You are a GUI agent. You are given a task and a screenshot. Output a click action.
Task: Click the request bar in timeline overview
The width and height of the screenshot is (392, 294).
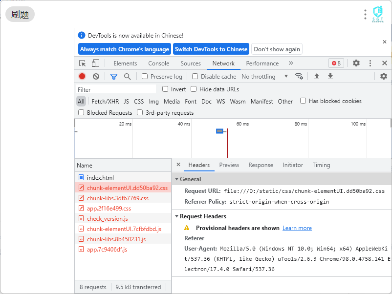click(x=219, y=131)
